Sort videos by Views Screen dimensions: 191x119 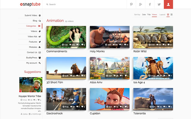click(154, 15)
